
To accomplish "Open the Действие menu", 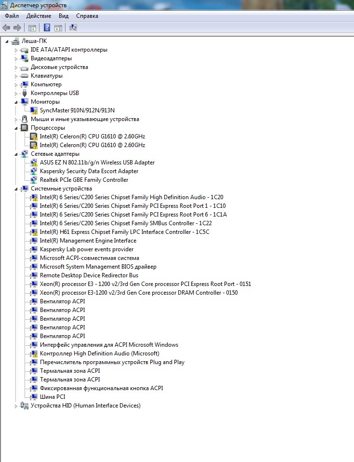I will 39,16.
